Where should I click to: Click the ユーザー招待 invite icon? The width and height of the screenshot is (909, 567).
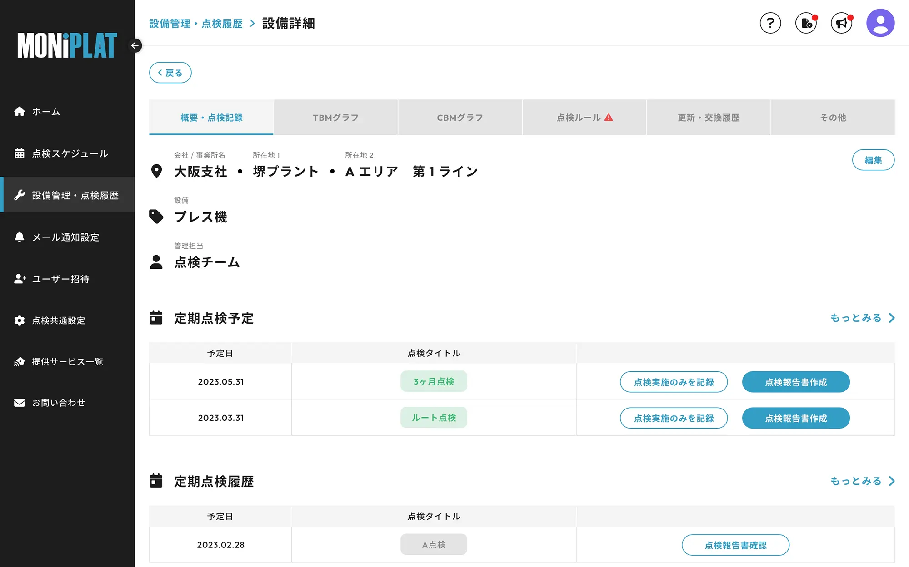(x=20, y=279)
